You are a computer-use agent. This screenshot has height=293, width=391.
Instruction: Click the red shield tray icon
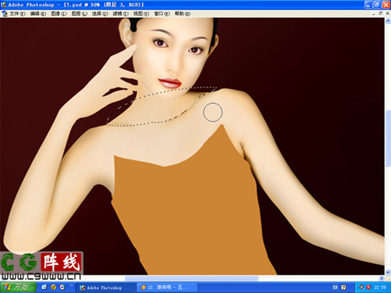coord(368,288)
